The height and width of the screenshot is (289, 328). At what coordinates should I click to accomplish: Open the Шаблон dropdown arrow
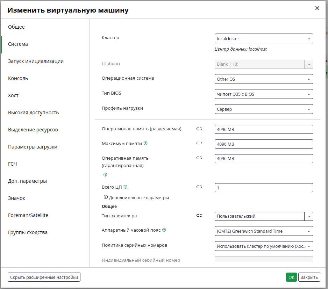click(309, 64)
